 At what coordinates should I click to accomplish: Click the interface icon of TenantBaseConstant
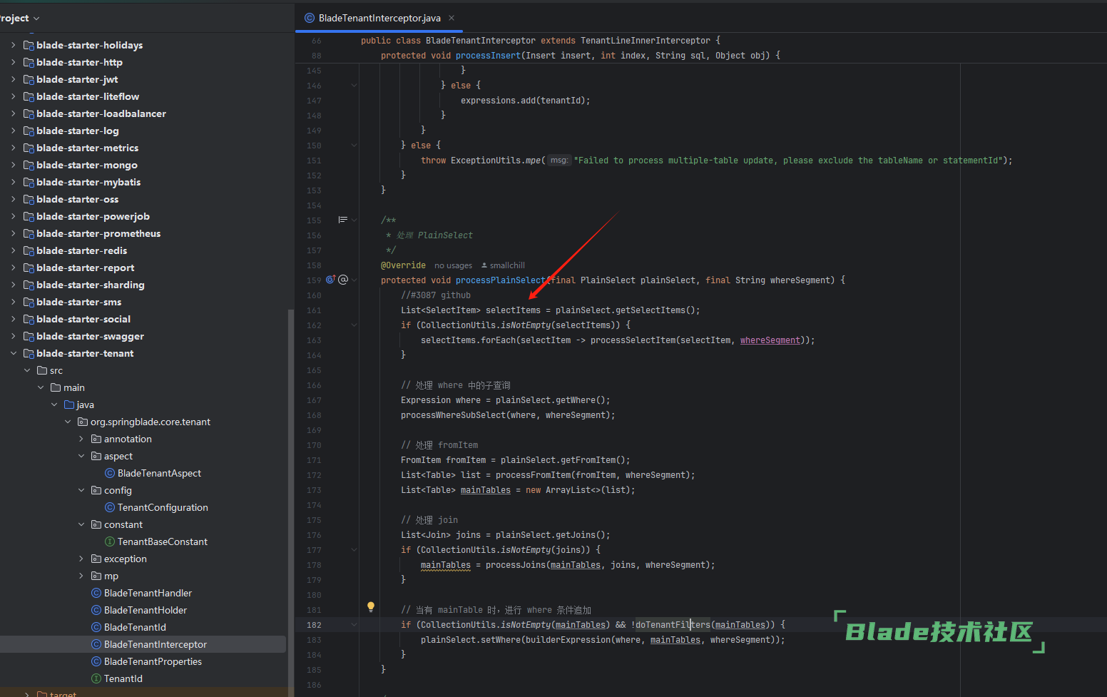click(110, 541)
